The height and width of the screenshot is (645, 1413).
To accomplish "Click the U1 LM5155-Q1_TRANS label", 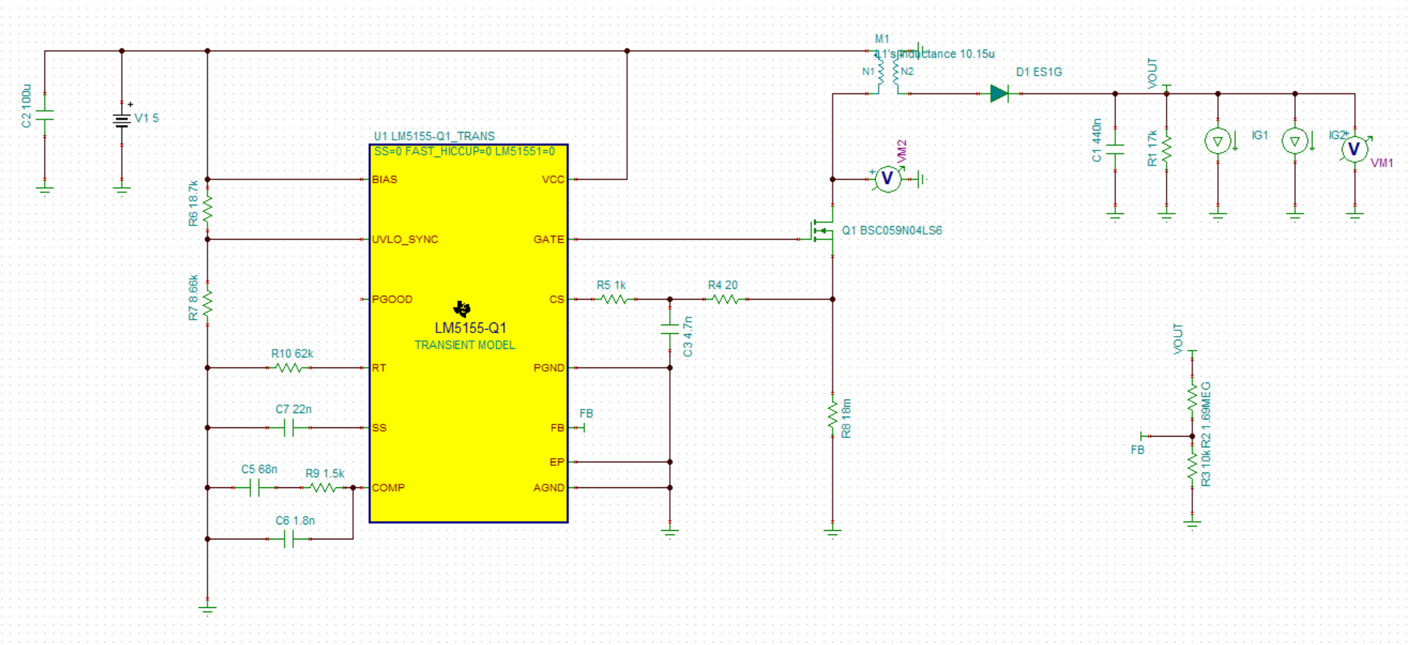I will click(x=434, y=136).
